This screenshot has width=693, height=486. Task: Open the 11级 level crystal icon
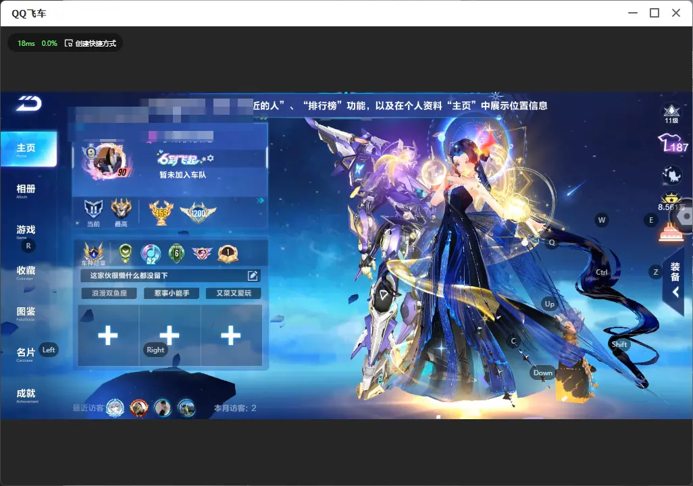[x=671, y=113]
